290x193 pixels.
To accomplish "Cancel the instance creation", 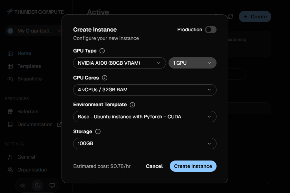I will [154, 166].
